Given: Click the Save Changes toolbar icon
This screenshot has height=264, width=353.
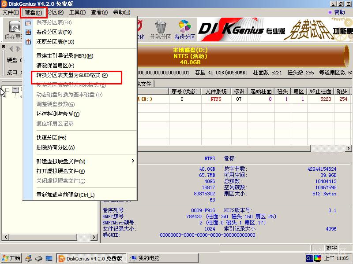Looking at the screenshot, I should point(13,29).
